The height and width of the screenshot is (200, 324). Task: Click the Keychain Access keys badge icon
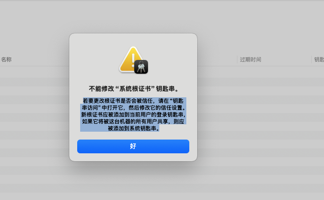141,67
